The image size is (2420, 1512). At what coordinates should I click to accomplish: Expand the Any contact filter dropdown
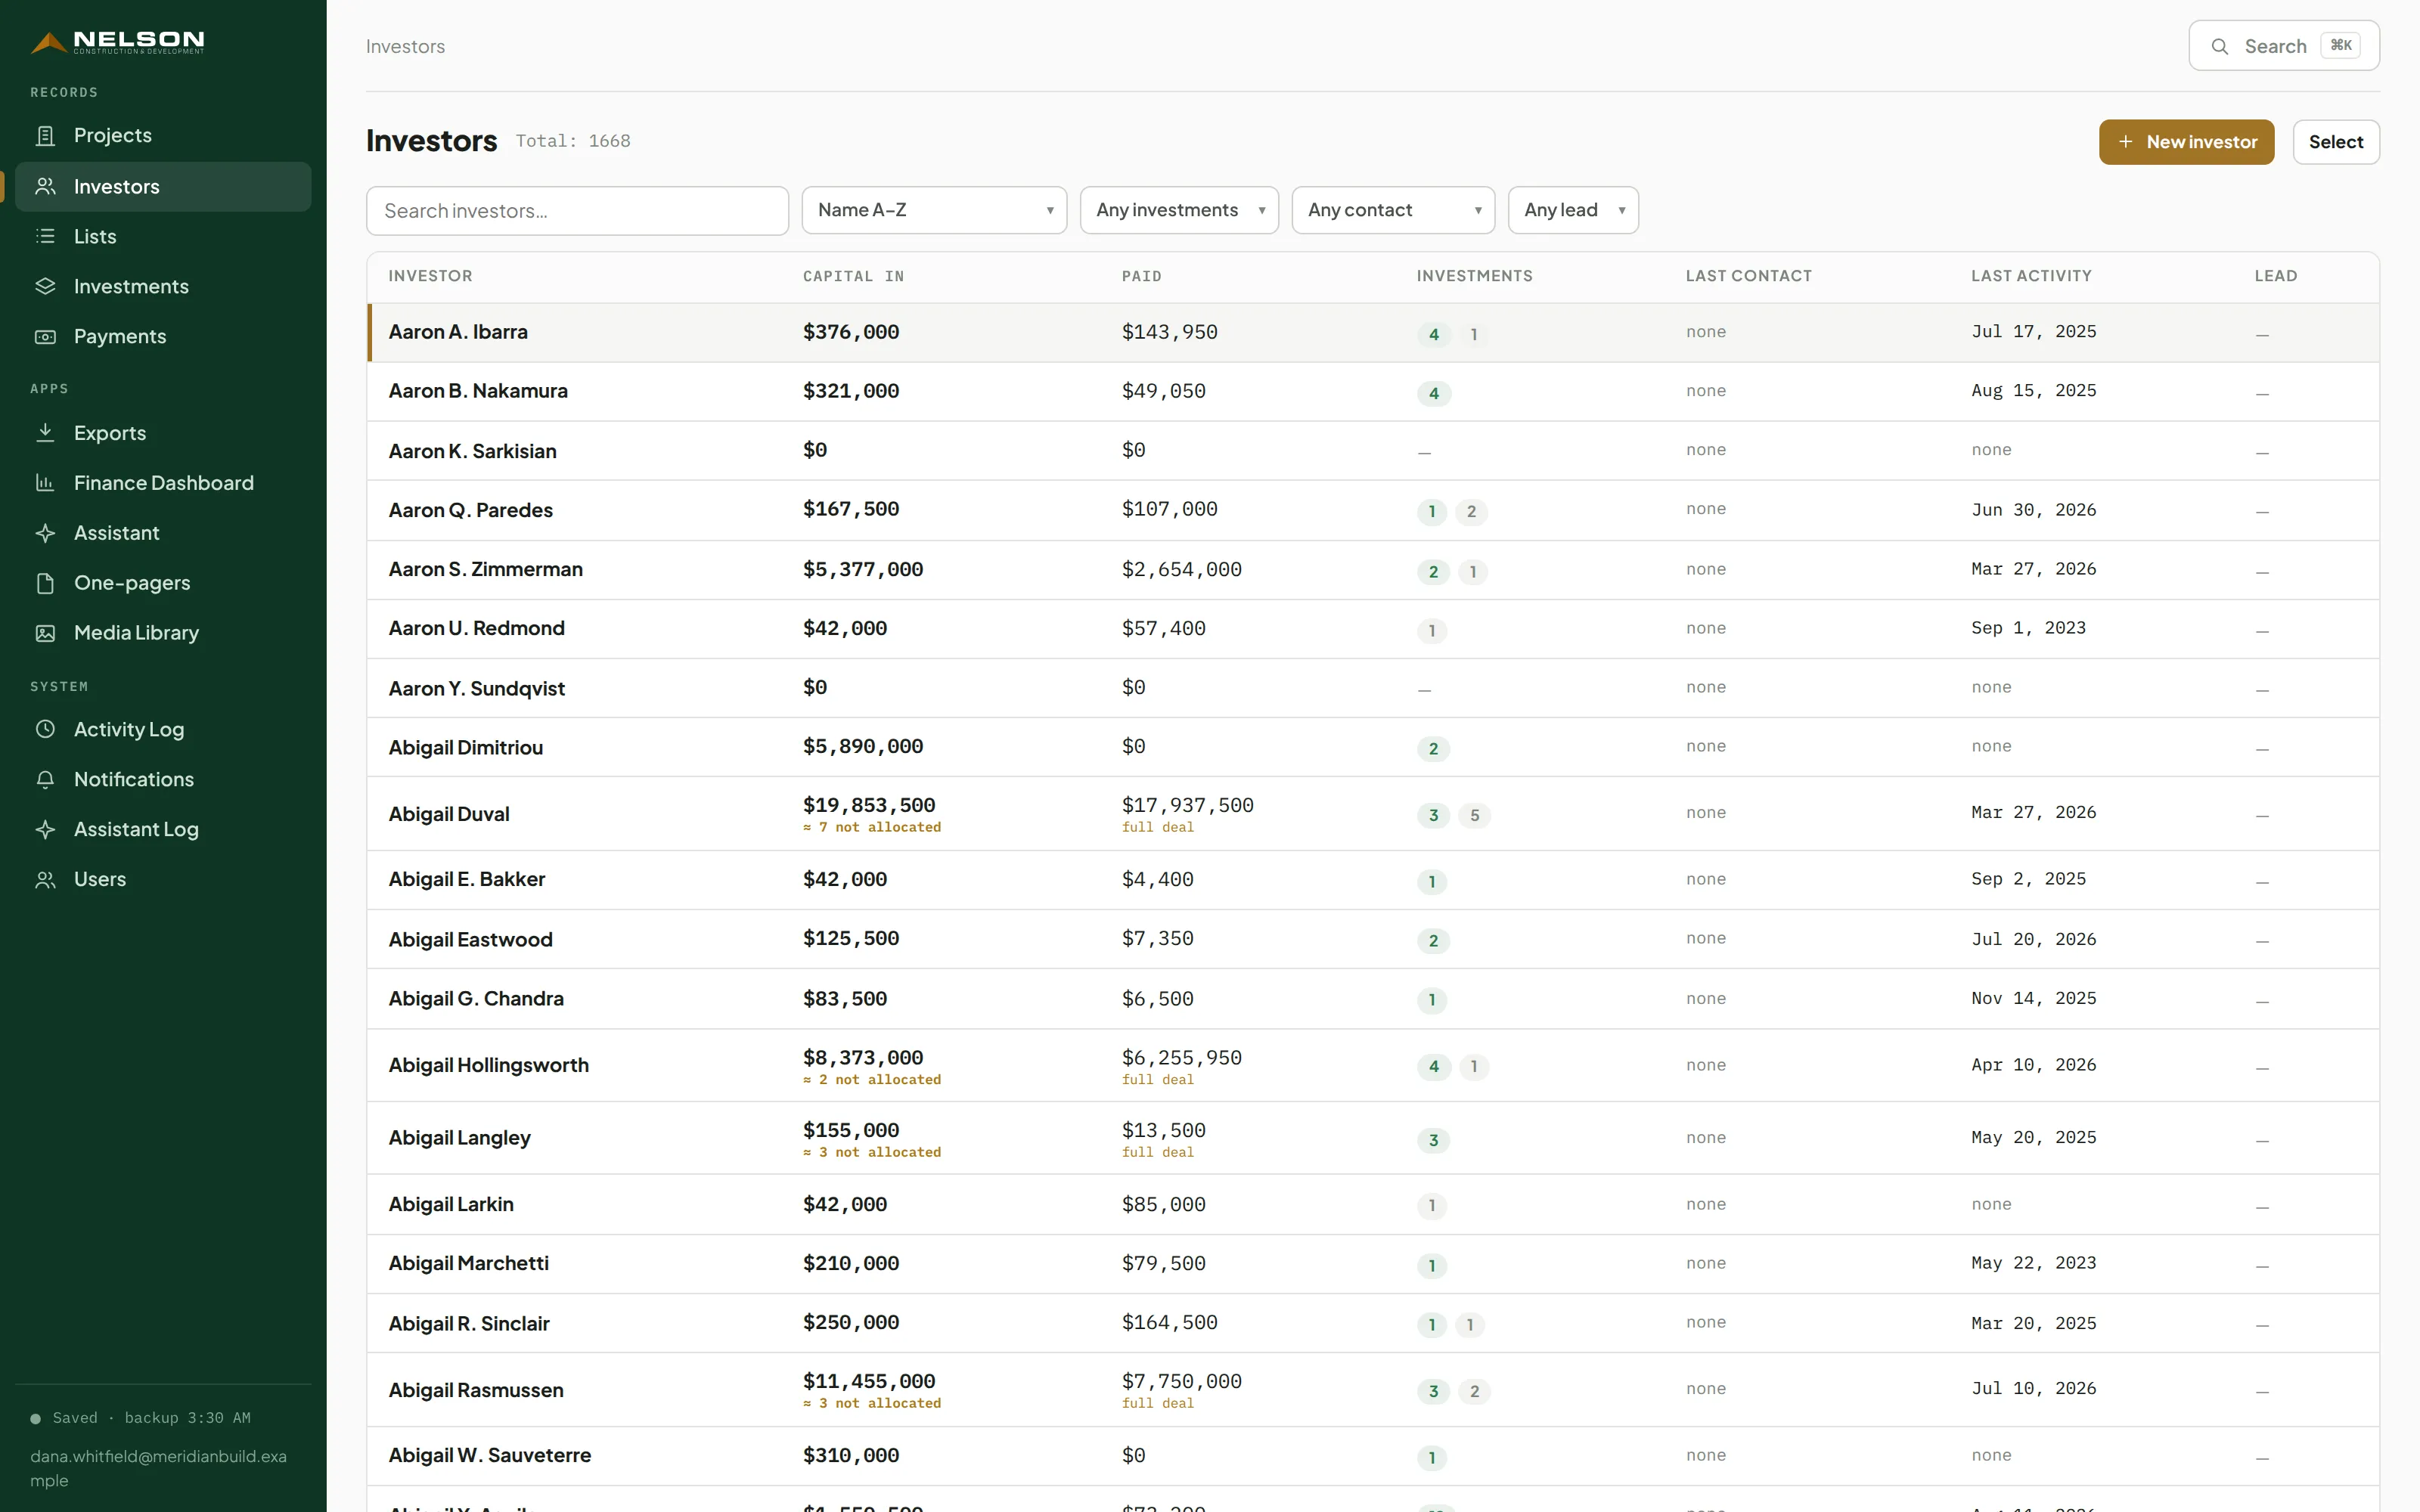[x=1393, y=210]
